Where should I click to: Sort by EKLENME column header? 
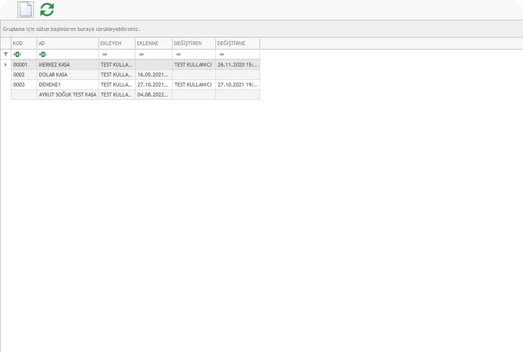[x=154, y=43]
